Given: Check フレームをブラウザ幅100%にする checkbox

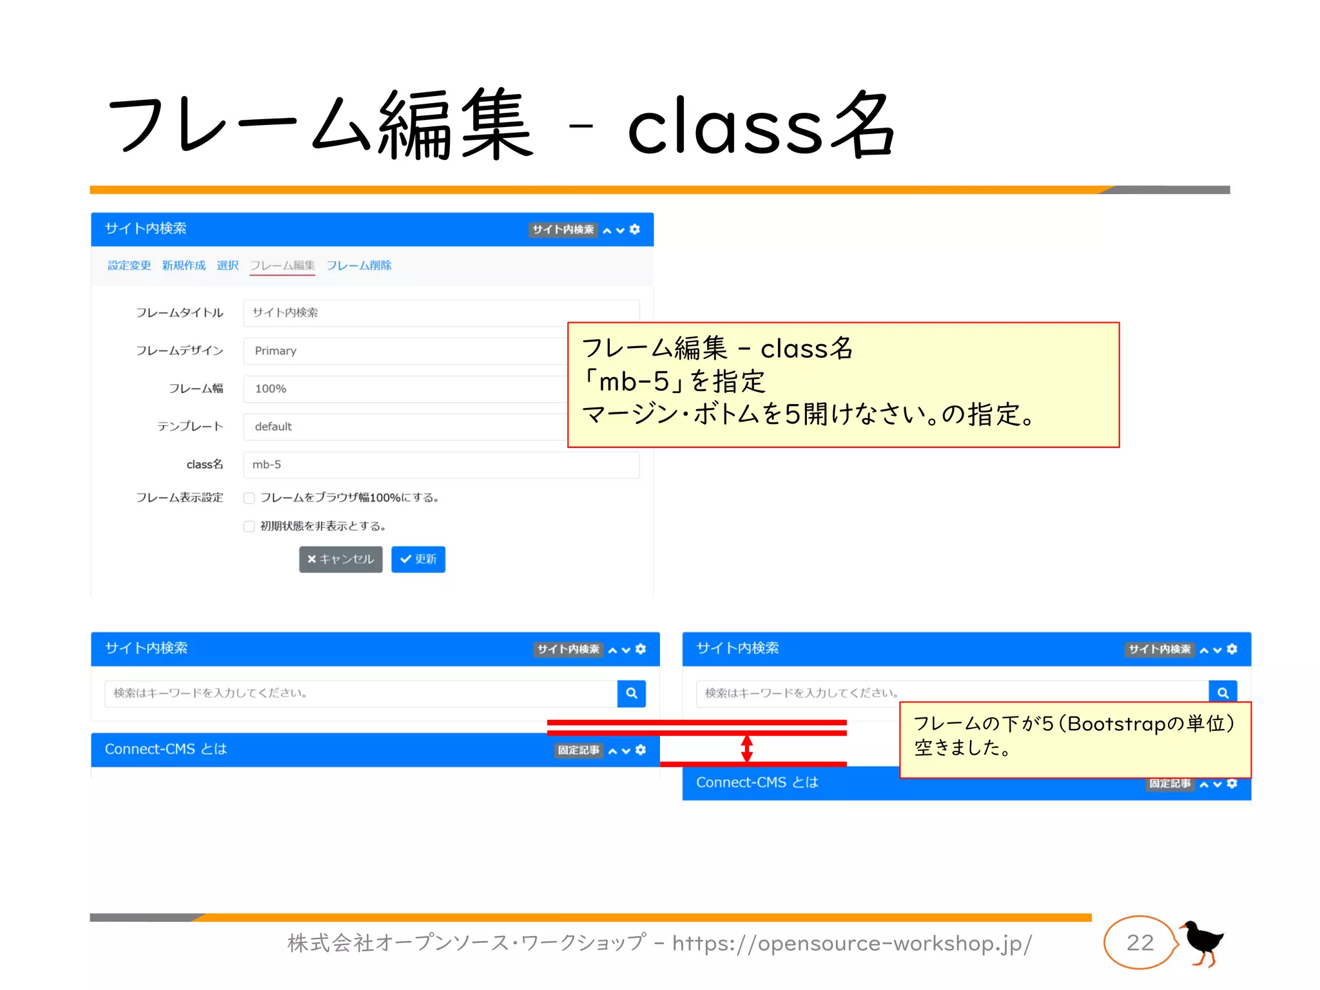Looking at the screenshot, I should point(249,498).
